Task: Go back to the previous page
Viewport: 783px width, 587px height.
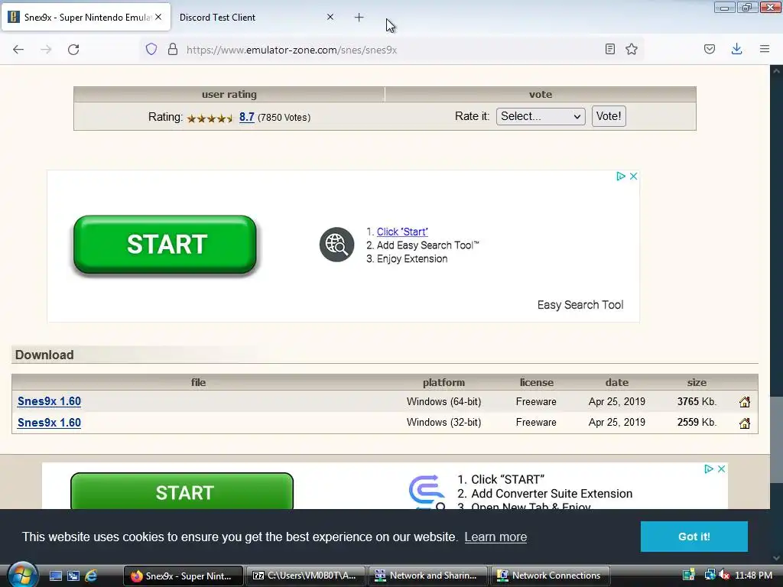Action: 18,50
